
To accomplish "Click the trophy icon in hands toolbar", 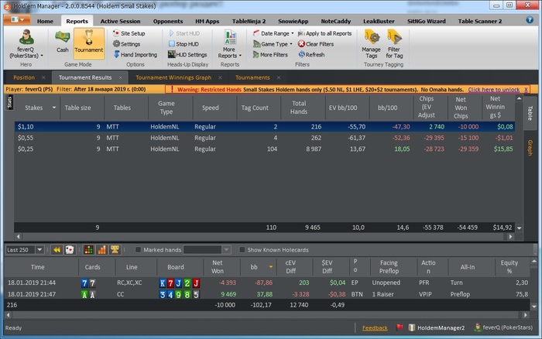I will (115, 249).
